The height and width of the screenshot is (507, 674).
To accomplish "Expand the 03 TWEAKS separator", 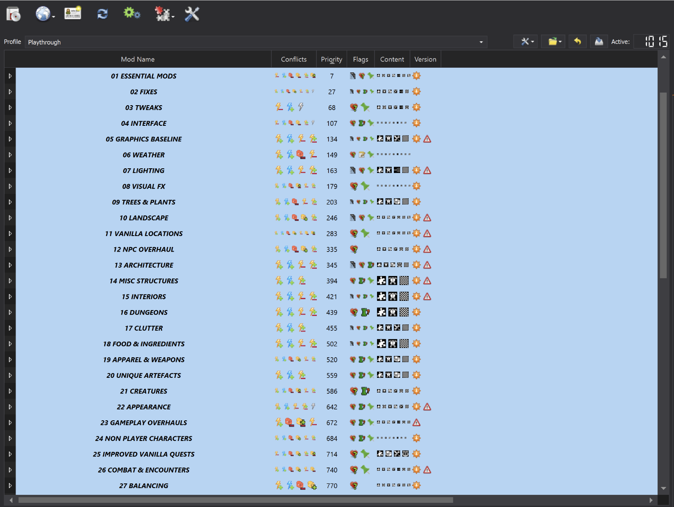I will pyautogui.click(x=10, y=108).
